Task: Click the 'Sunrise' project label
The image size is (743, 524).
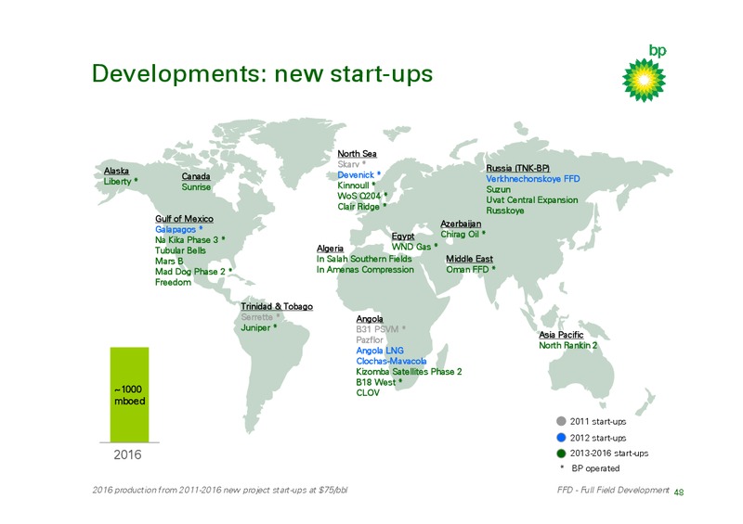Action: tap(196, 187)
